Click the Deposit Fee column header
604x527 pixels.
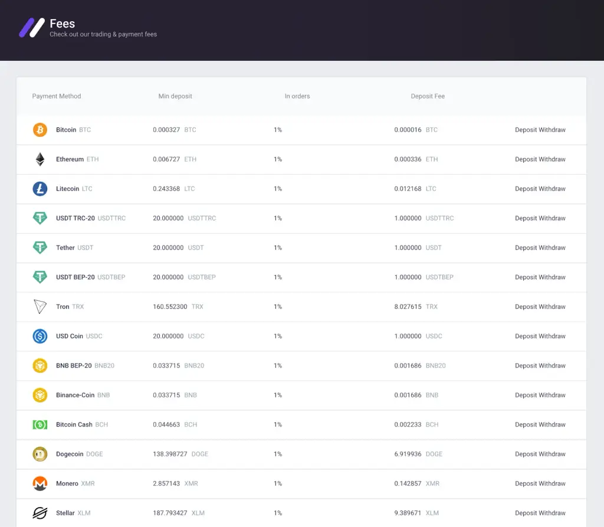pos(428,96)
